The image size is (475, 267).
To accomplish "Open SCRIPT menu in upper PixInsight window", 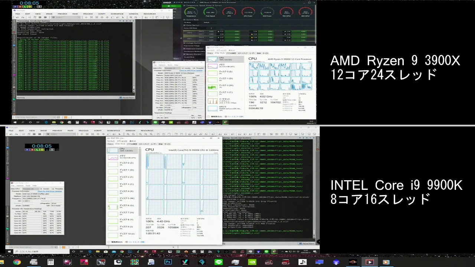I will pyautogui.click(x=102, y=14).
